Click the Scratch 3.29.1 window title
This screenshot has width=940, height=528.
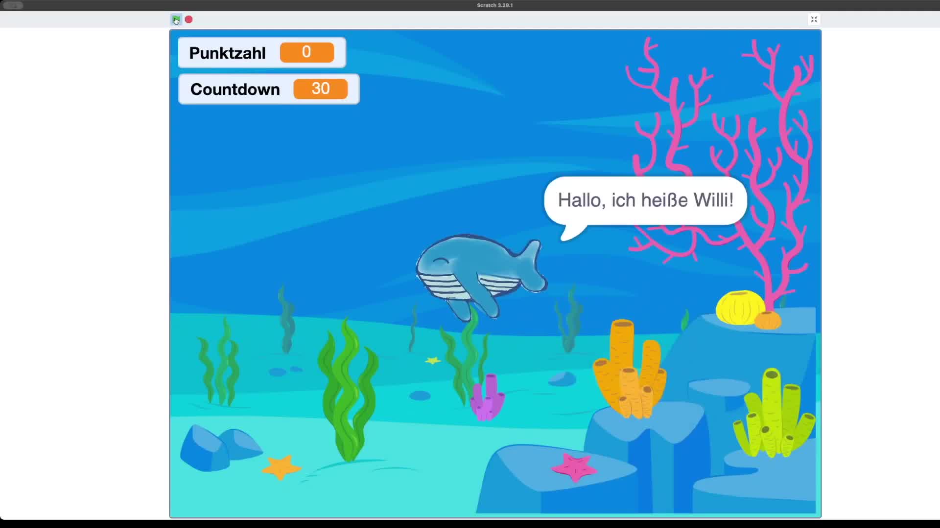pyautogui.click(x=494, y=5)
